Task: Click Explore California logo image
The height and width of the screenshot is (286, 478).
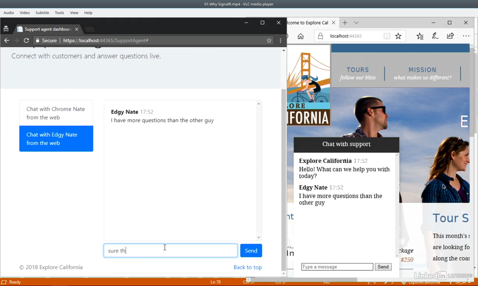Action: tap(308, 85)
